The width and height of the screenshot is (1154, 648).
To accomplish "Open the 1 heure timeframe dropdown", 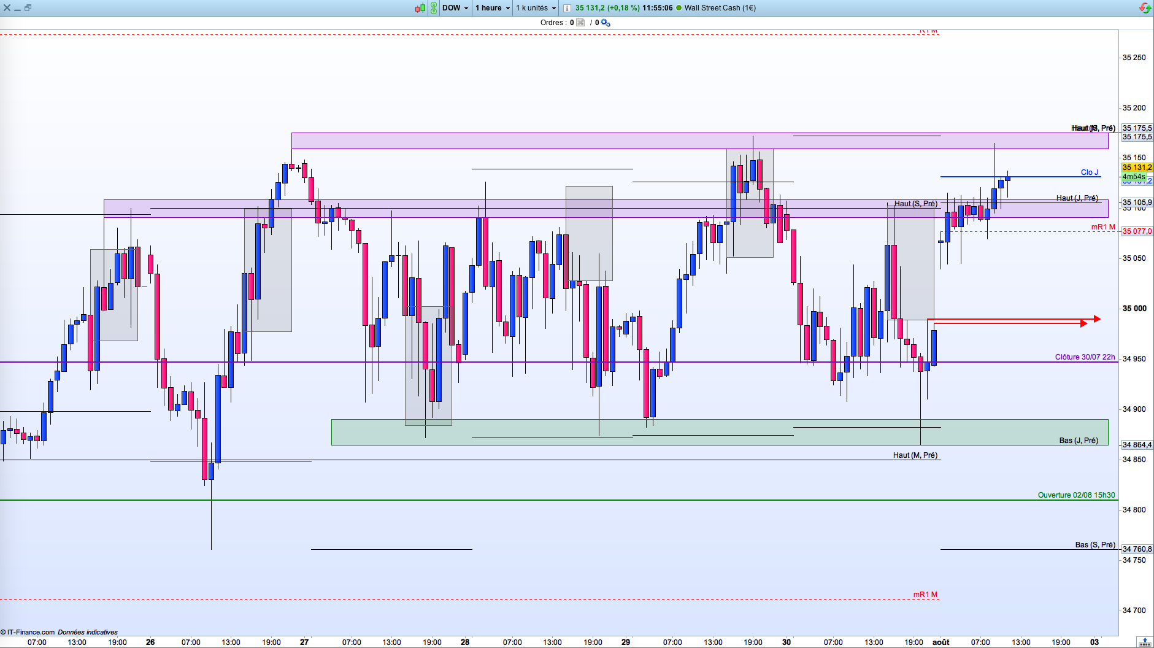I will [493, 8].
